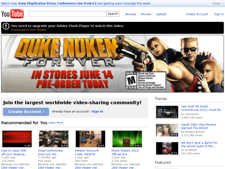
Task: Open the Learn More link
Action: coord(56,123)
